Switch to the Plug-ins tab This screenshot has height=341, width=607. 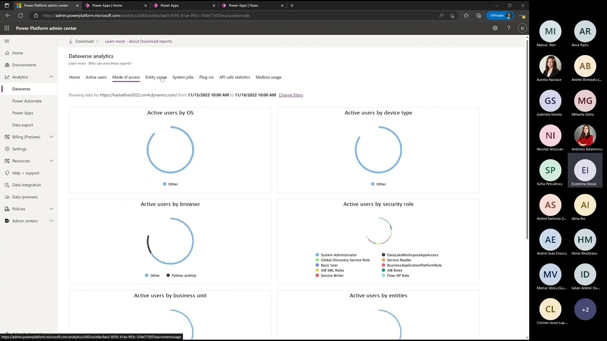[x=206, y=77]
